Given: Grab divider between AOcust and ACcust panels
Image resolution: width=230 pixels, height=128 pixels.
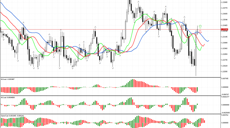Looking at the screenshot, I should tap(110, 96).
